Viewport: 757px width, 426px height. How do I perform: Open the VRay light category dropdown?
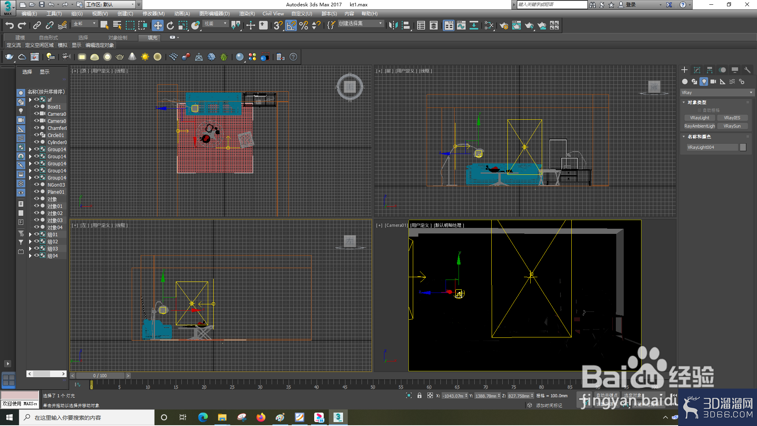tap(717, 93)
